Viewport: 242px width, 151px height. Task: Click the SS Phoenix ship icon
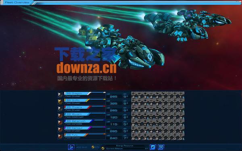click(x=60, y=109)
